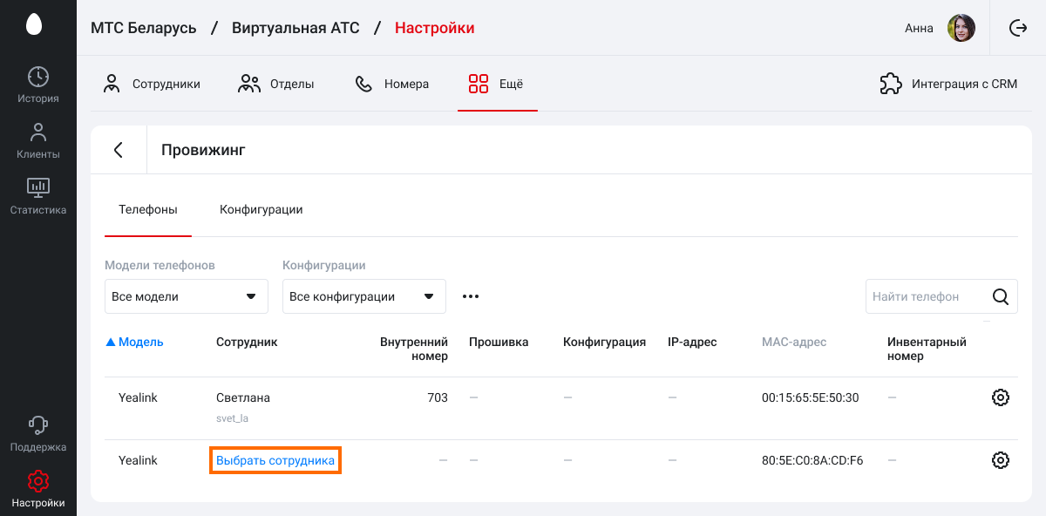The width and height of the screenshot is (1046, 516).
Task: Open settings gear for Светлана's phone
Action: [1001, 397]
